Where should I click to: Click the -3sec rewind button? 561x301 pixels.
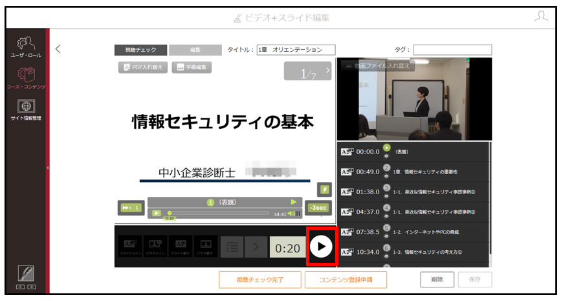coord(318,208)
